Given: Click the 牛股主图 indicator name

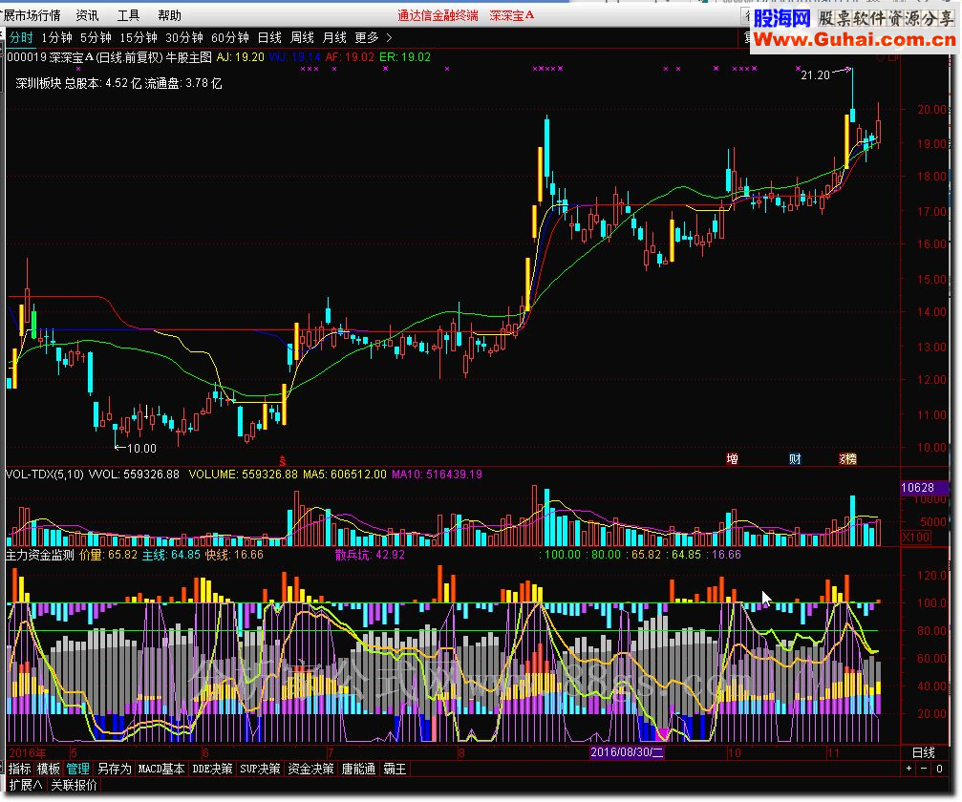Looking at the screenshot, I should [189, 57].
